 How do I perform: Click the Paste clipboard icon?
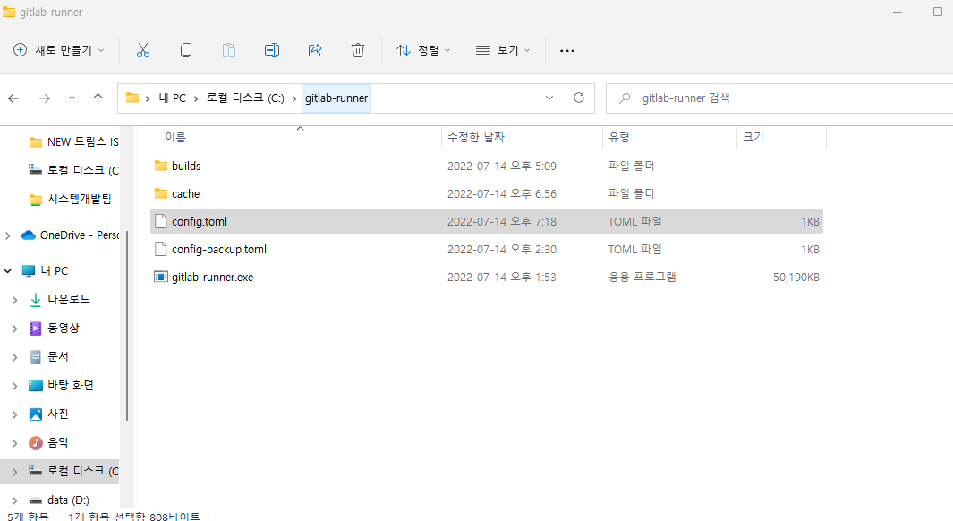coord(229,50)
